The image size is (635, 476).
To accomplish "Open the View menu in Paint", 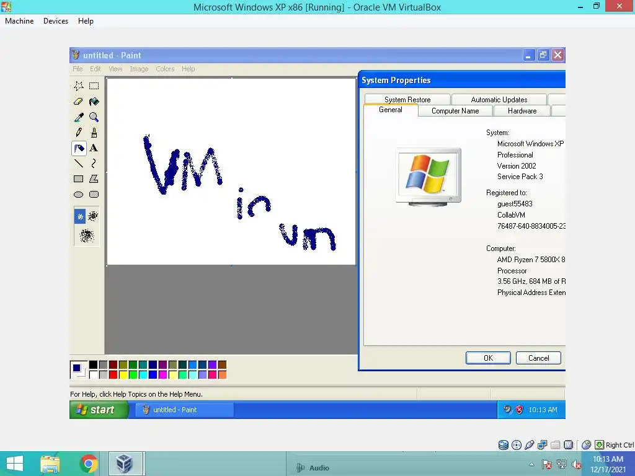I will (115, 69).
